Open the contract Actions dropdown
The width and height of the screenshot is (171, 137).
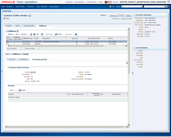pyautogui.click(x=103, y=15)
